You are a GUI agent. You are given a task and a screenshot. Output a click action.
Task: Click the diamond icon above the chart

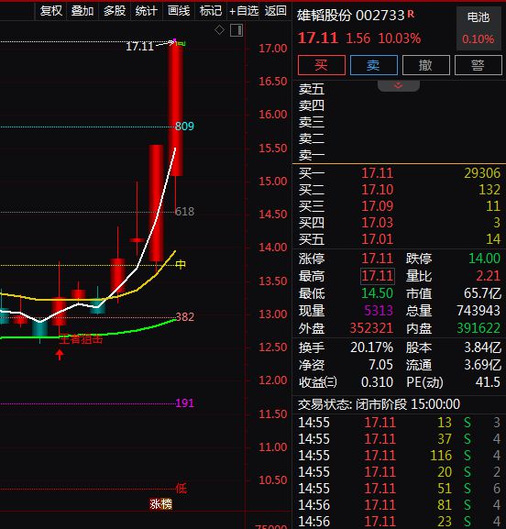219,30
